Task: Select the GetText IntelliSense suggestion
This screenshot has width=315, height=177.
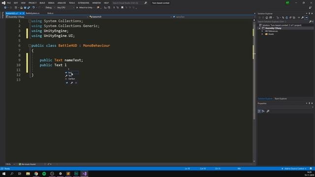Action: coord(72,79)
